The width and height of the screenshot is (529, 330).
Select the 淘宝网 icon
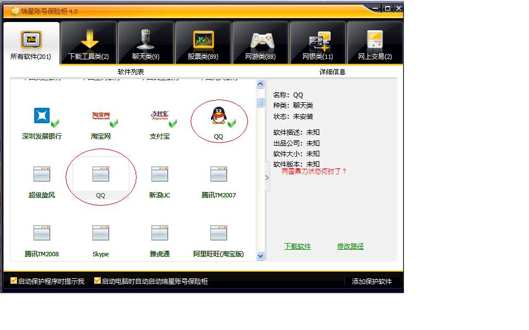[101, 116]
